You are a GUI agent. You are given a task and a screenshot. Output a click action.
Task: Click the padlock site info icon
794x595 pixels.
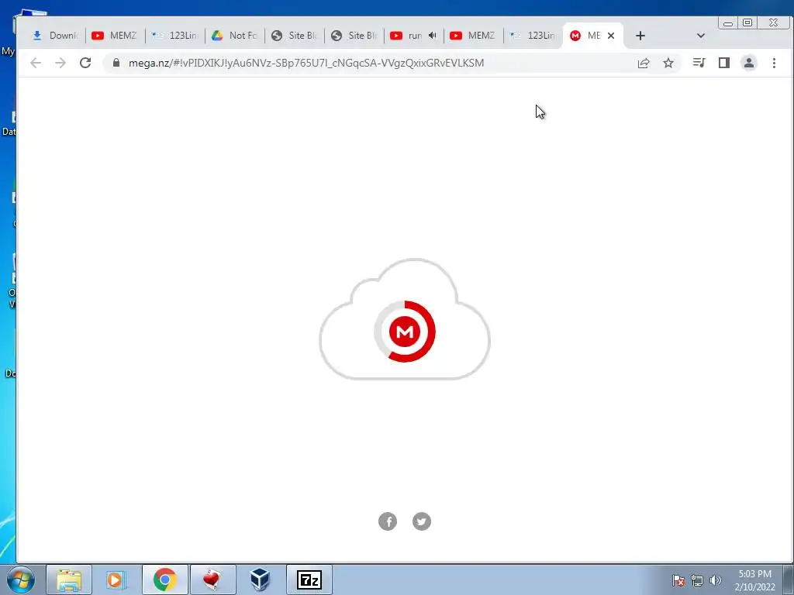coord(116,63)
